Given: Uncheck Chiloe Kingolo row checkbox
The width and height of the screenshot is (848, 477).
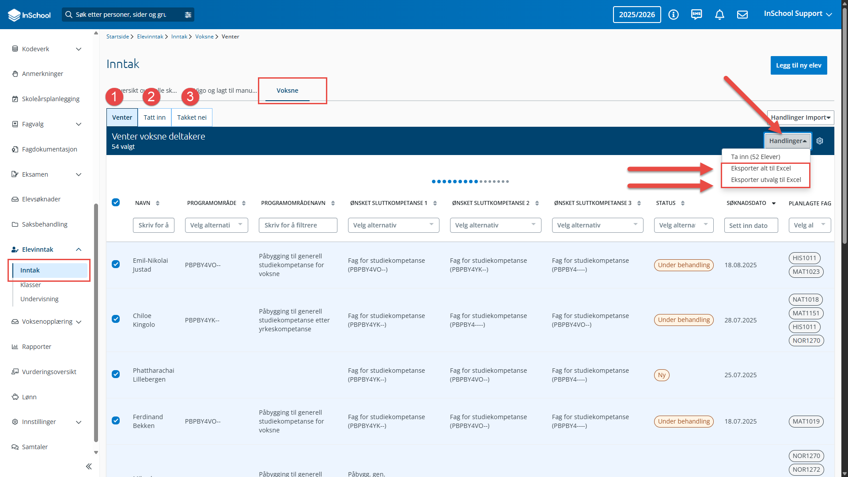Looking at the screenshot, I should click(116, 319).
